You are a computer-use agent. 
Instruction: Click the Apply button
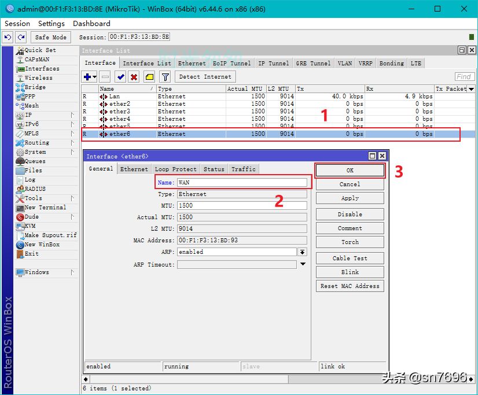click(x=350, y=198)
